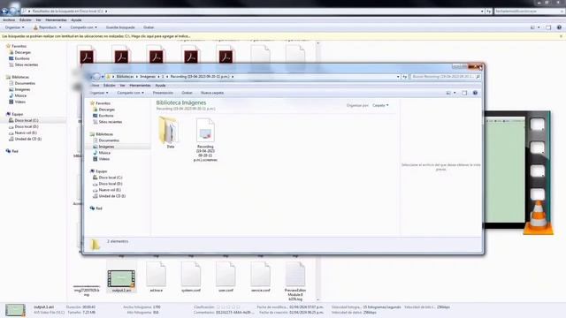
Task: Open Edición menu in front window
Action: pos(110,86)
